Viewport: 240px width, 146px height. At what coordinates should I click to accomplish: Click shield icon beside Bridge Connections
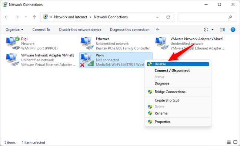pyautogui.click(x=150, y=92)
